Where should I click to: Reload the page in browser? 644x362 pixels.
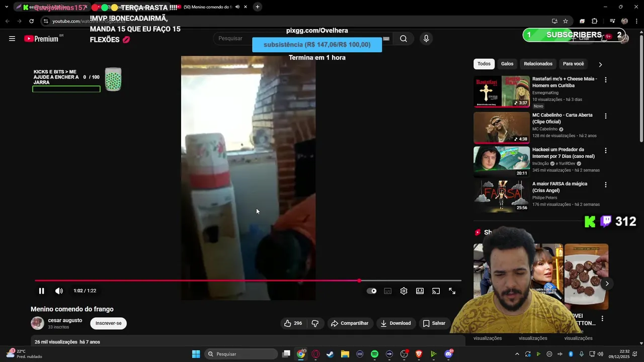(31, 21)
